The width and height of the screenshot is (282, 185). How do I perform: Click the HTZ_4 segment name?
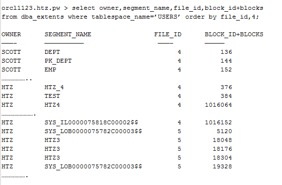[54, 87]
